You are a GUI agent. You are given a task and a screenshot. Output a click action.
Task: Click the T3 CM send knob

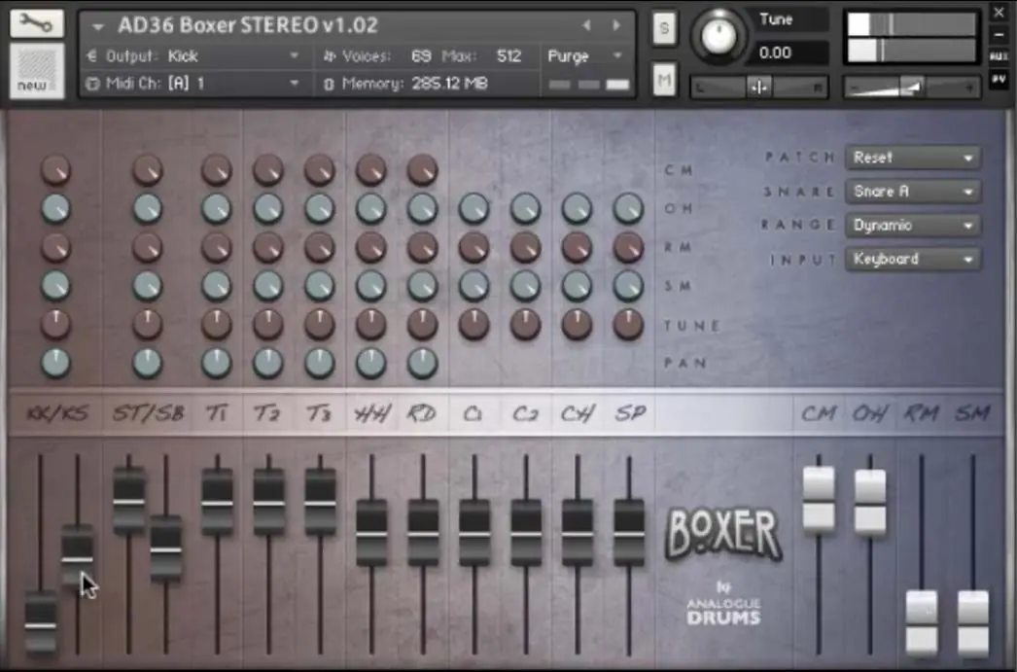[320, 170]
